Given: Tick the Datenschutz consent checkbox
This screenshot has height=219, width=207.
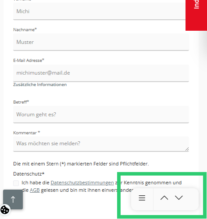Looking at the screenshot, I should click(x=16, y=183).
